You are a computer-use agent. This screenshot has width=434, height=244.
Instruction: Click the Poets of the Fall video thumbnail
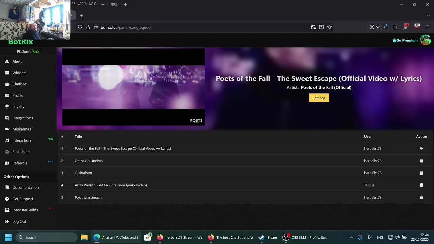(134, 87)
